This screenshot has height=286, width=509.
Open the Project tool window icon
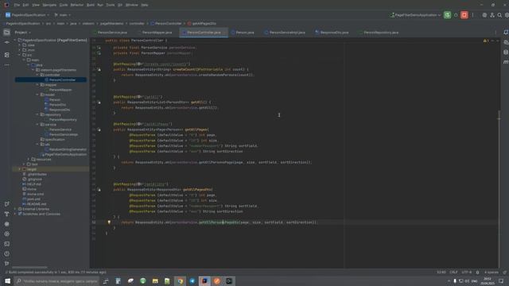(x=6, y=33)
